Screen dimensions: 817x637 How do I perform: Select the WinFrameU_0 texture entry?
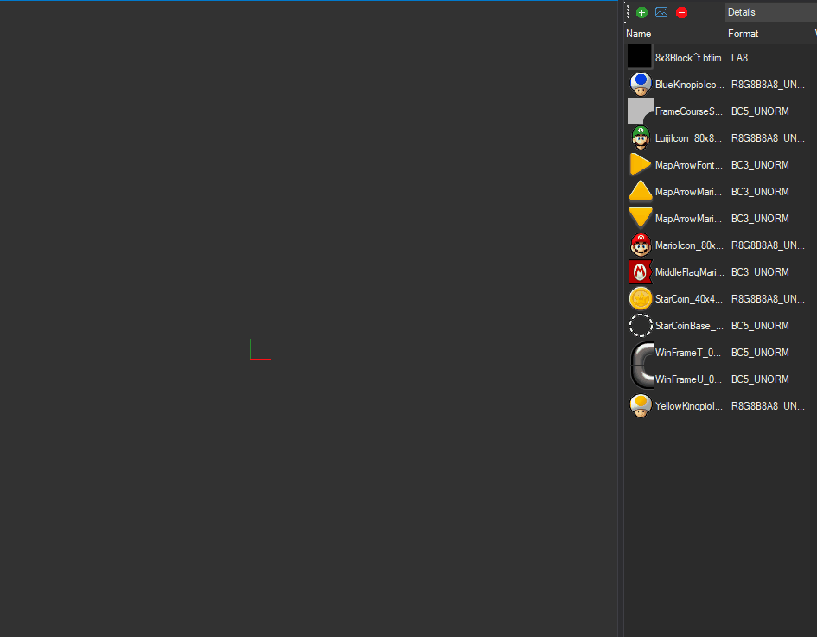pyautogui.click(x=687, y=379)
